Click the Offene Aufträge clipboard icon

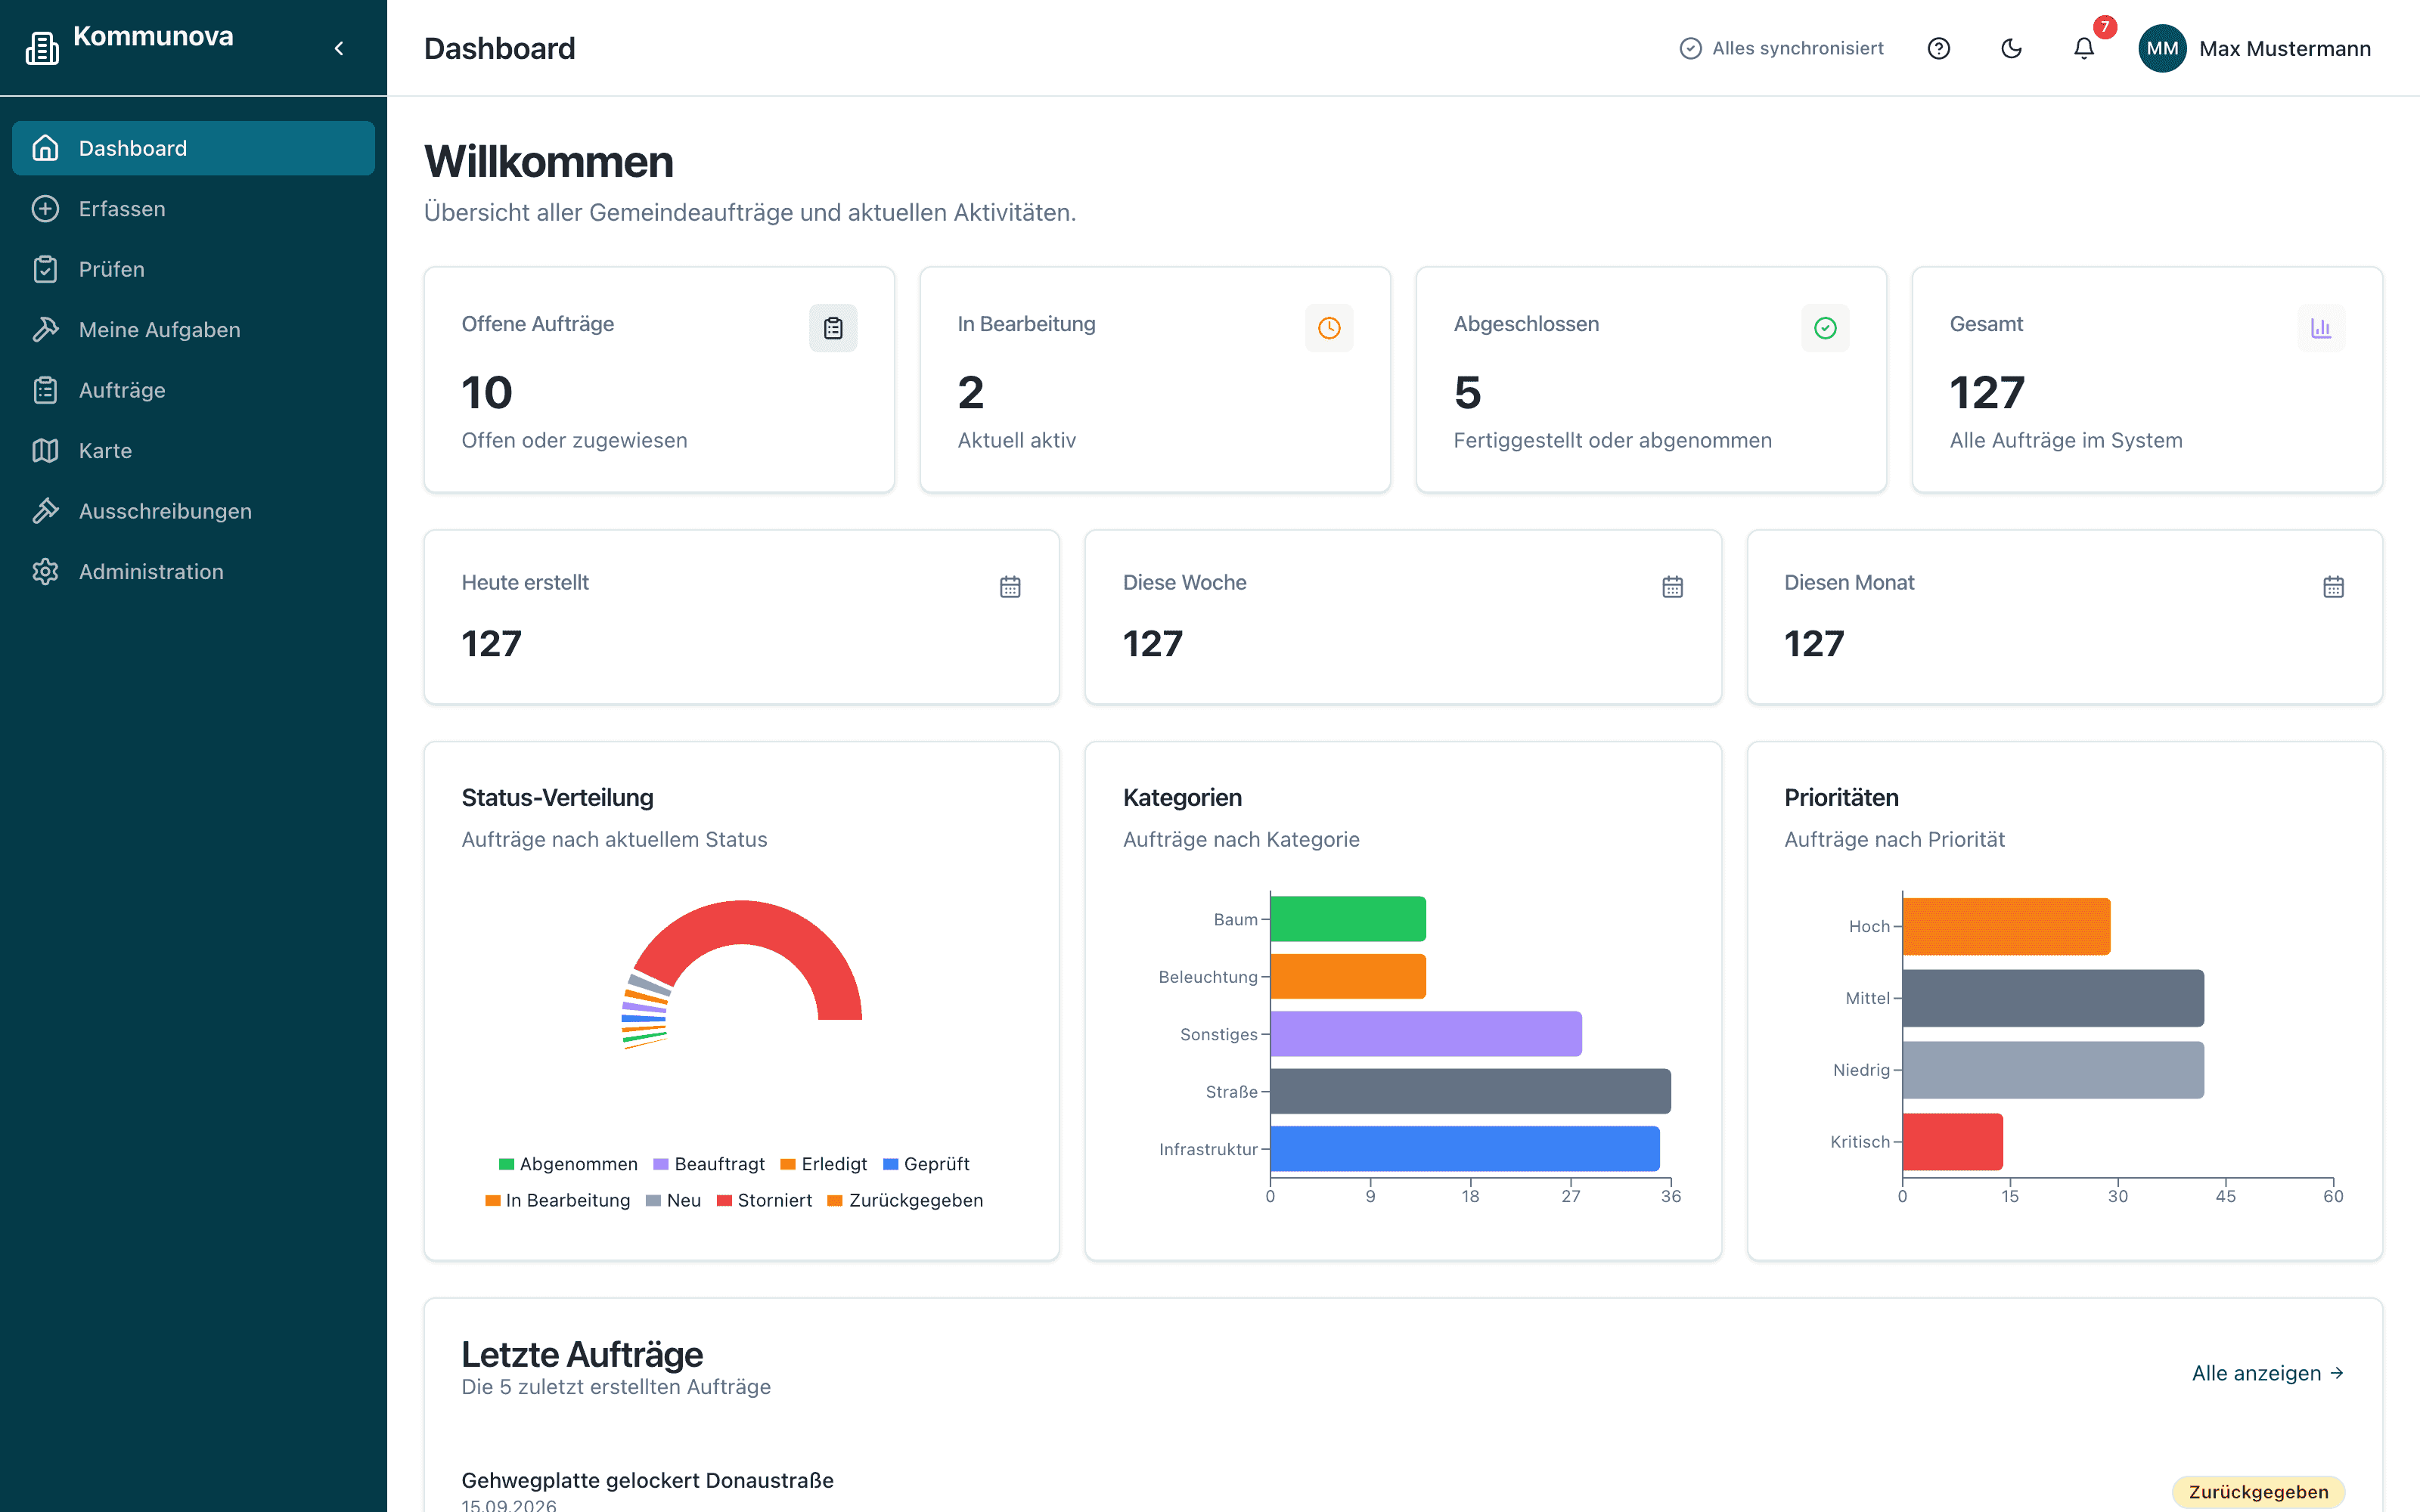pos(833,328)
